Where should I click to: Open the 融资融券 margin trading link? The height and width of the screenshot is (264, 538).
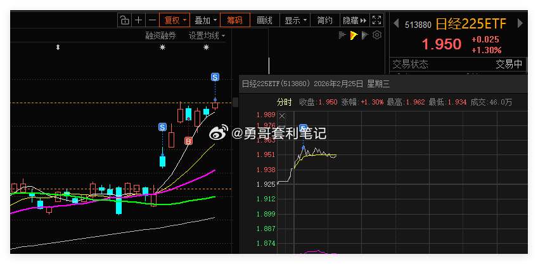coord(160,35)
